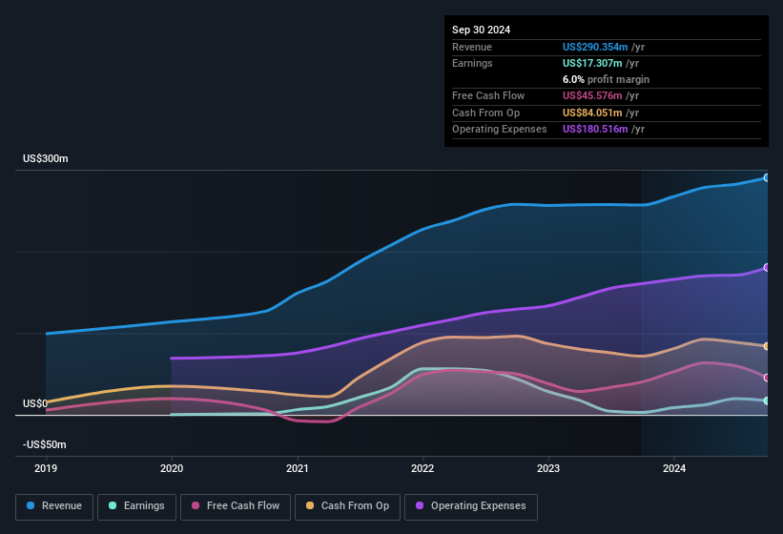
Task: Toggle the Earnings series legend button
Action: (x=136, y=506)
